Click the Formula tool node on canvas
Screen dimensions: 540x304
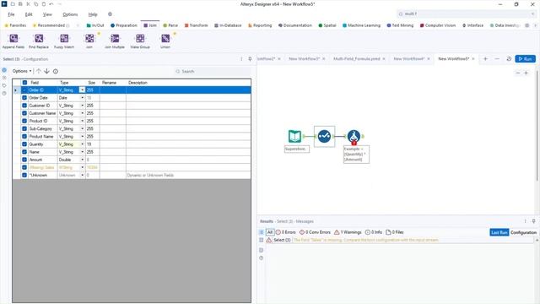[x=354, y=137]
